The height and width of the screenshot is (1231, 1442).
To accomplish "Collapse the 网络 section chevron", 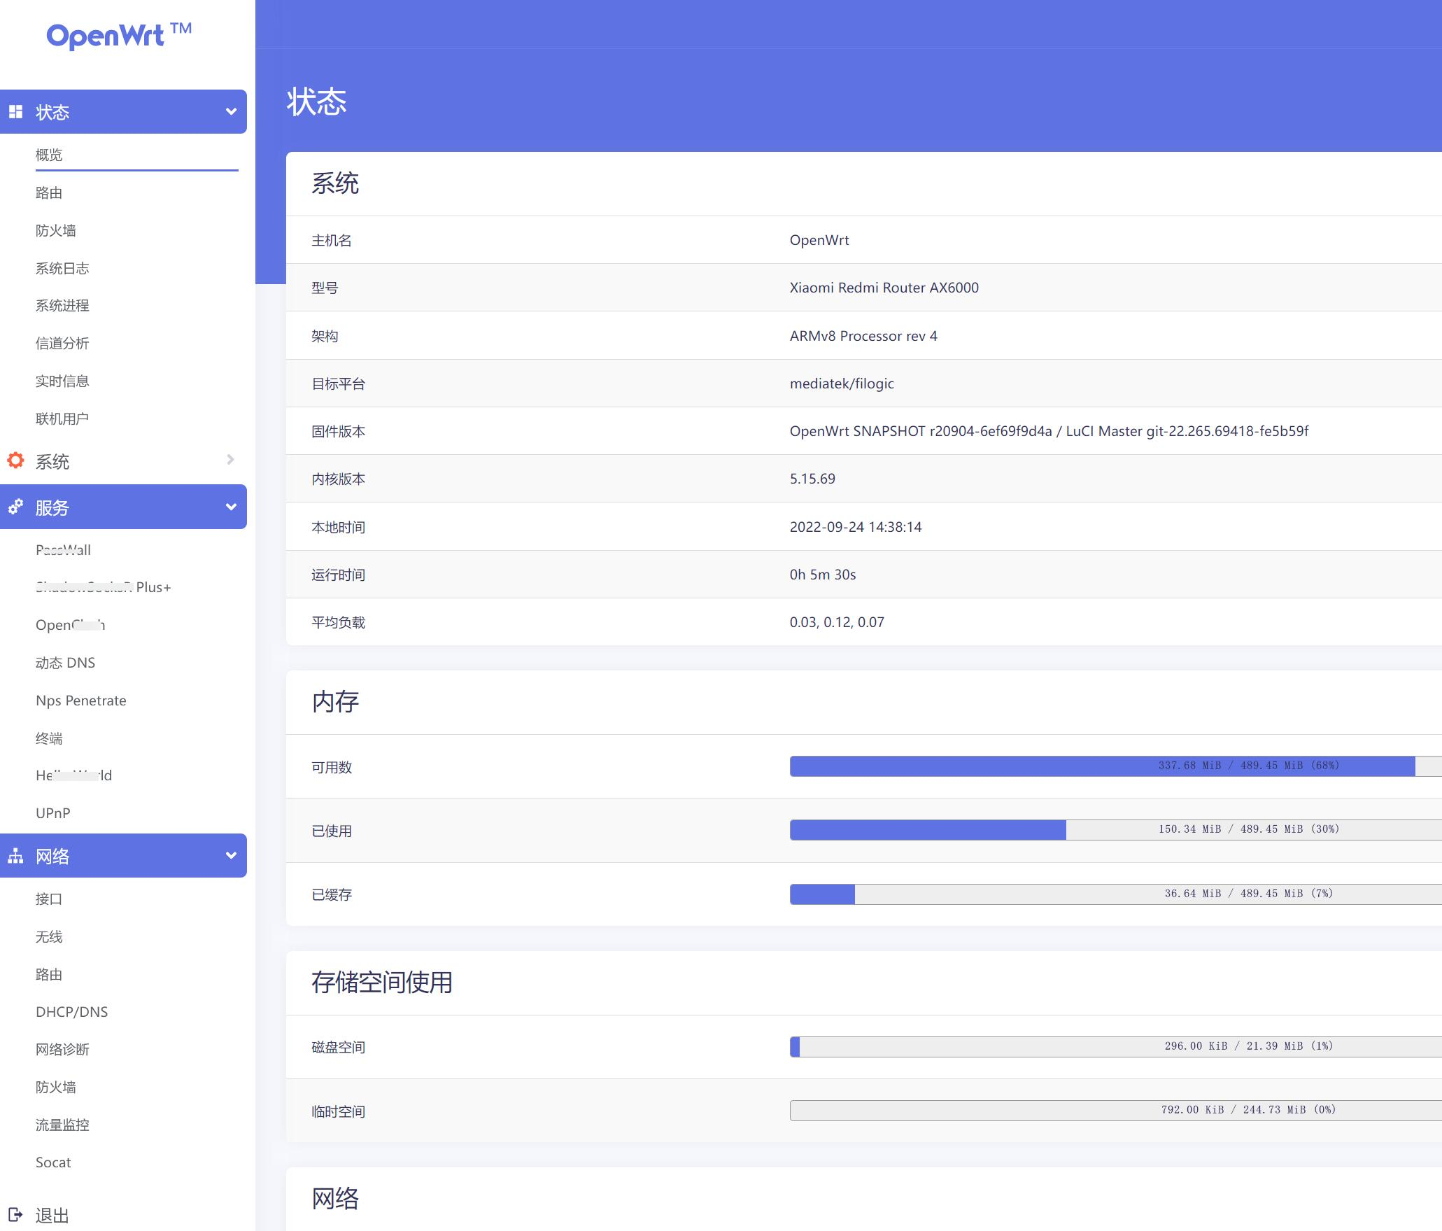I will 231,855.
